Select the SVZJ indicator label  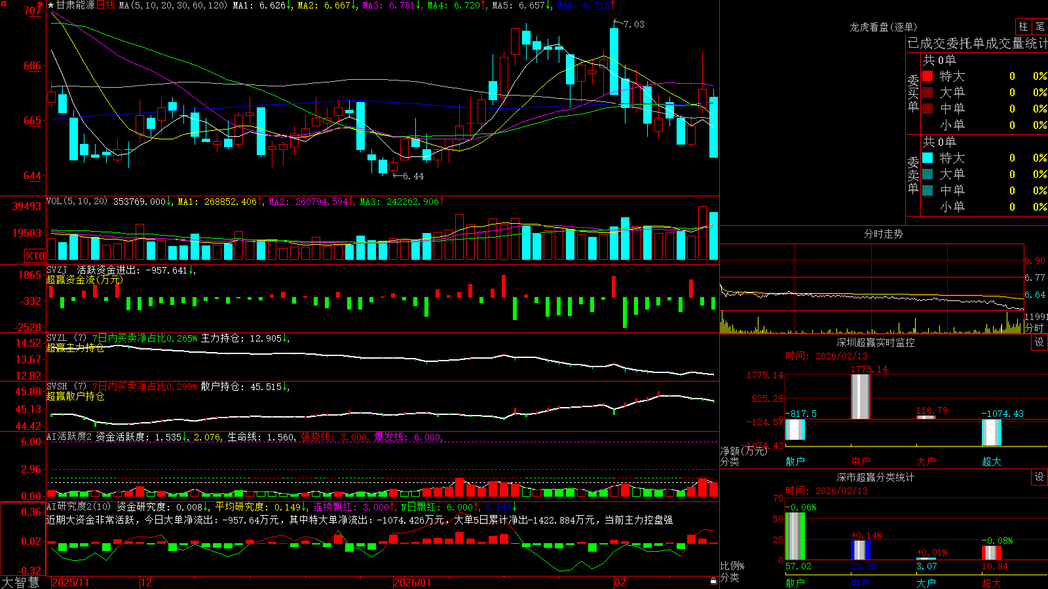57,270
